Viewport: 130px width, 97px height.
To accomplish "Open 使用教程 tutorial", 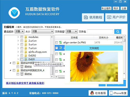I will click(93, 17).
